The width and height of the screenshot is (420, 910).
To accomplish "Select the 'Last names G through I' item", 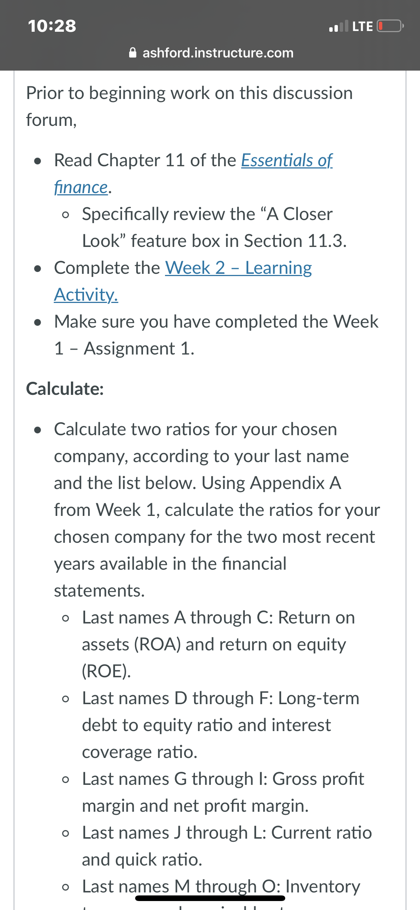I will click(x=223, y=792).
